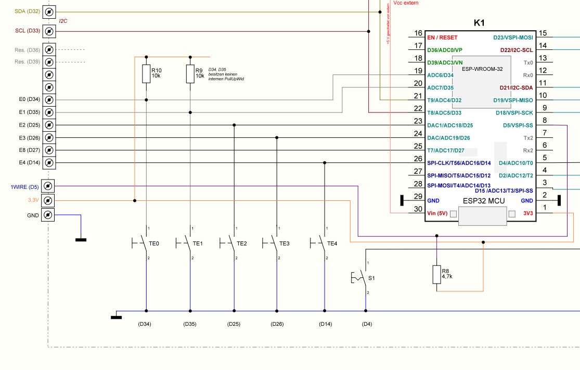Image resolution: width=580 pixels, height=370 pixels.
Task: Click the SDA (D32) terminal connector symbol
Action: pos(48,12)
